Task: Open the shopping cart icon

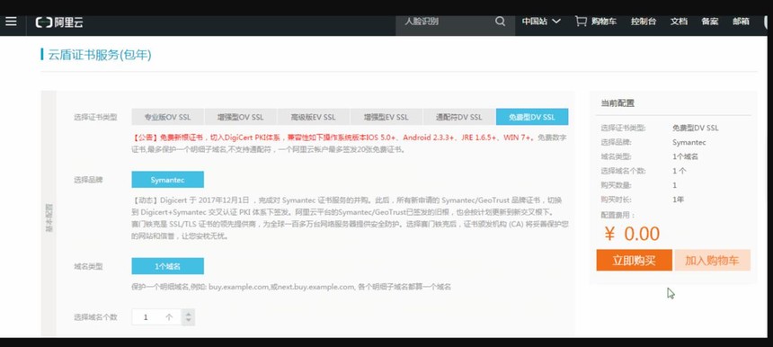Action: pos(581,22)
